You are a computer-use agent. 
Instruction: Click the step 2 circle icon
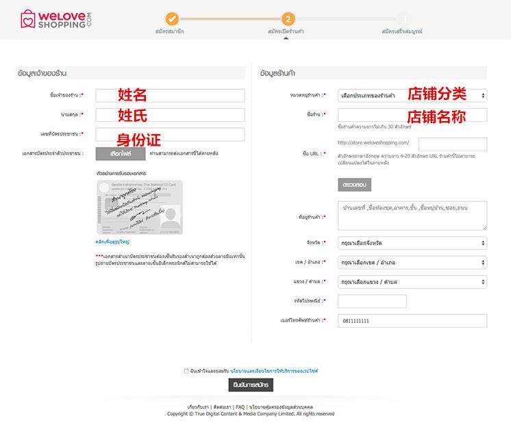[x=288, y=19]
